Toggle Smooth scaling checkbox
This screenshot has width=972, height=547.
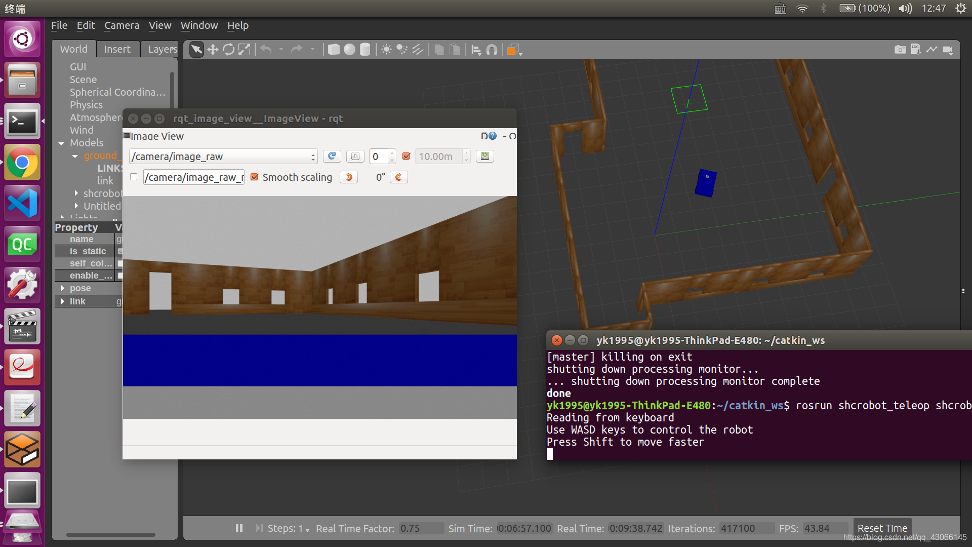[x=255, y=177]
